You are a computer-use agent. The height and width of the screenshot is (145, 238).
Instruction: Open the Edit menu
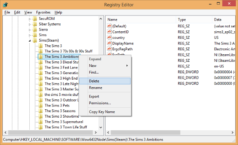pyautogui.click(x=17, y=12)
